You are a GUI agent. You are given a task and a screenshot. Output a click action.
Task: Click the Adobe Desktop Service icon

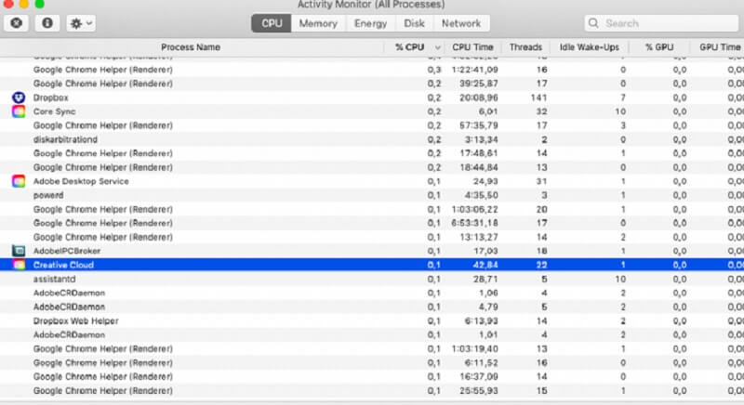point(19,181)
